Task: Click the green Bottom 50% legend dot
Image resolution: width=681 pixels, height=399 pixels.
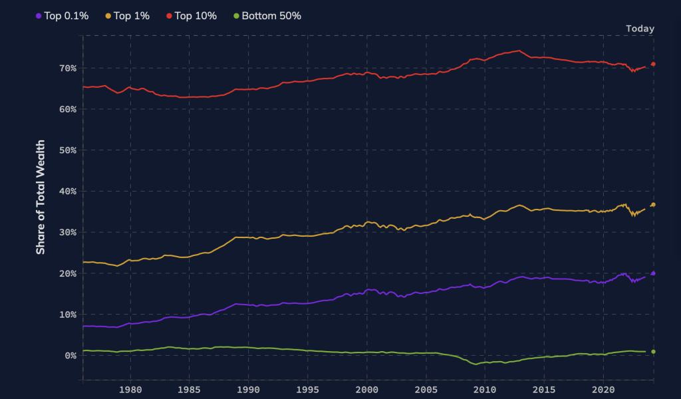Action: point(236,16)
